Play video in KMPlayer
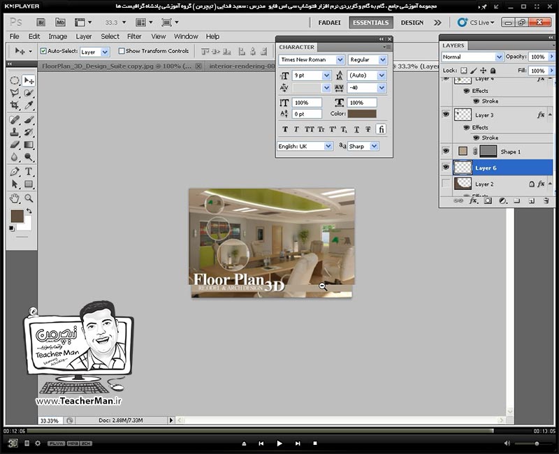This screenshot has width=559, height=454. point(279,444)
